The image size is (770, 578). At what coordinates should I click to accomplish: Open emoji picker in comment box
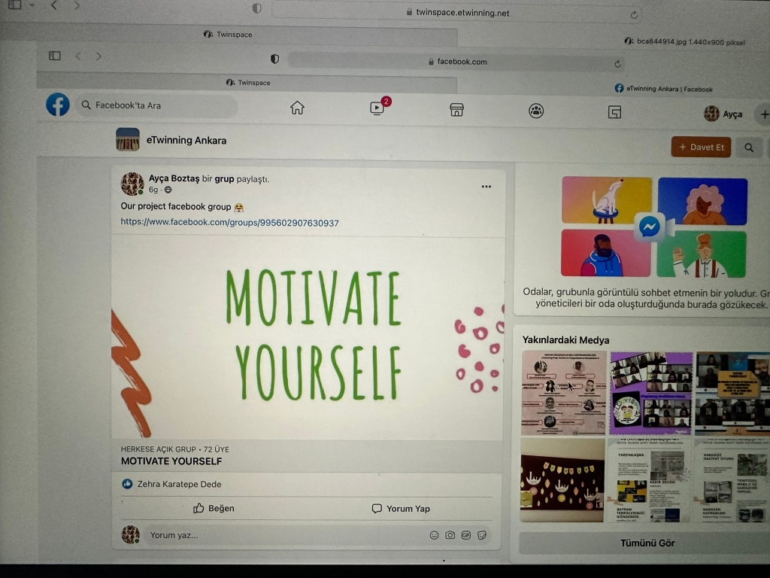(x=434, y=535)
